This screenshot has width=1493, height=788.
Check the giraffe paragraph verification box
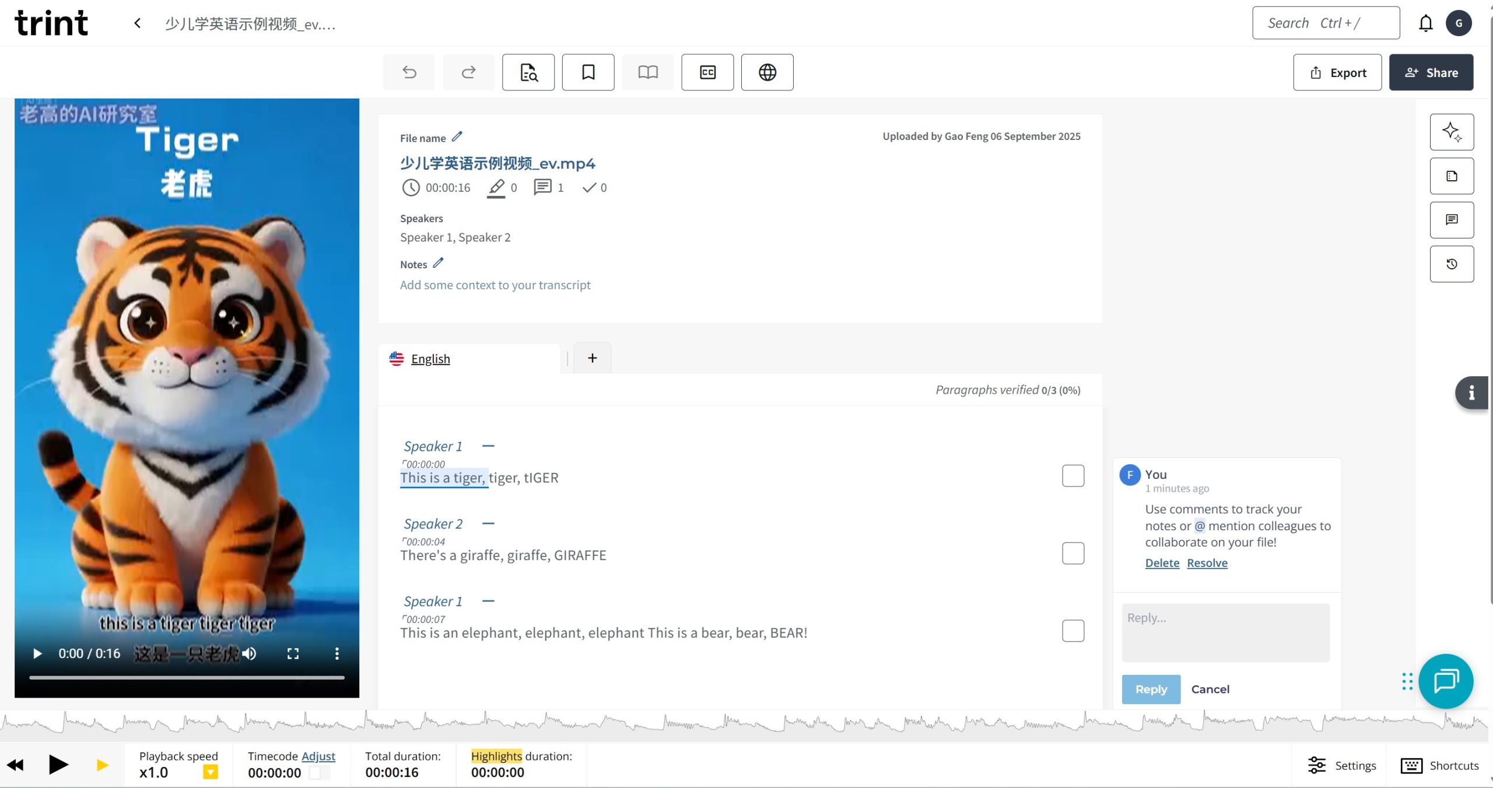(x=1073, y=554)
